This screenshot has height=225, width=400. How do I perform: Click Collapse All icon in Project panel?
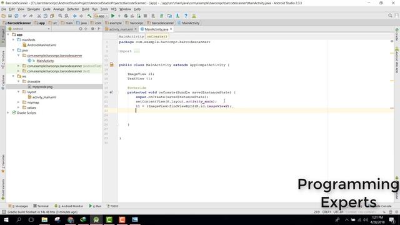pyautogui.click(x=86, y=29)
